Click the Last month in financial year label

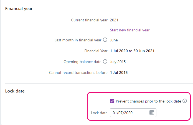[x=78, y=40]
